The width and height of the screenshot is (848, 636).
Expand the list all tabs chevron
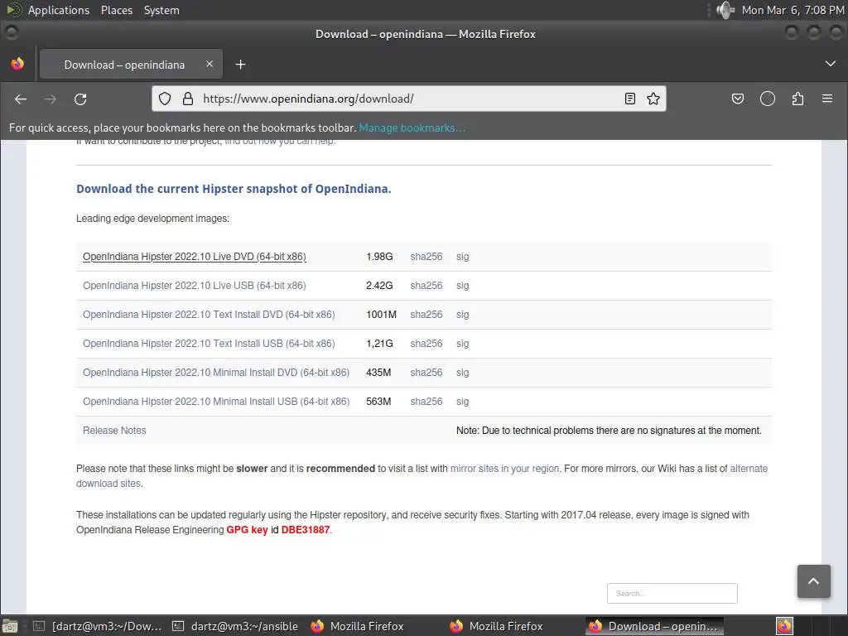click(x=831, y=64)
